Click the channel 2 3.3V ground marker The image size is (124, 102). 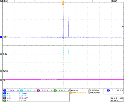click(x=1, y=54)
